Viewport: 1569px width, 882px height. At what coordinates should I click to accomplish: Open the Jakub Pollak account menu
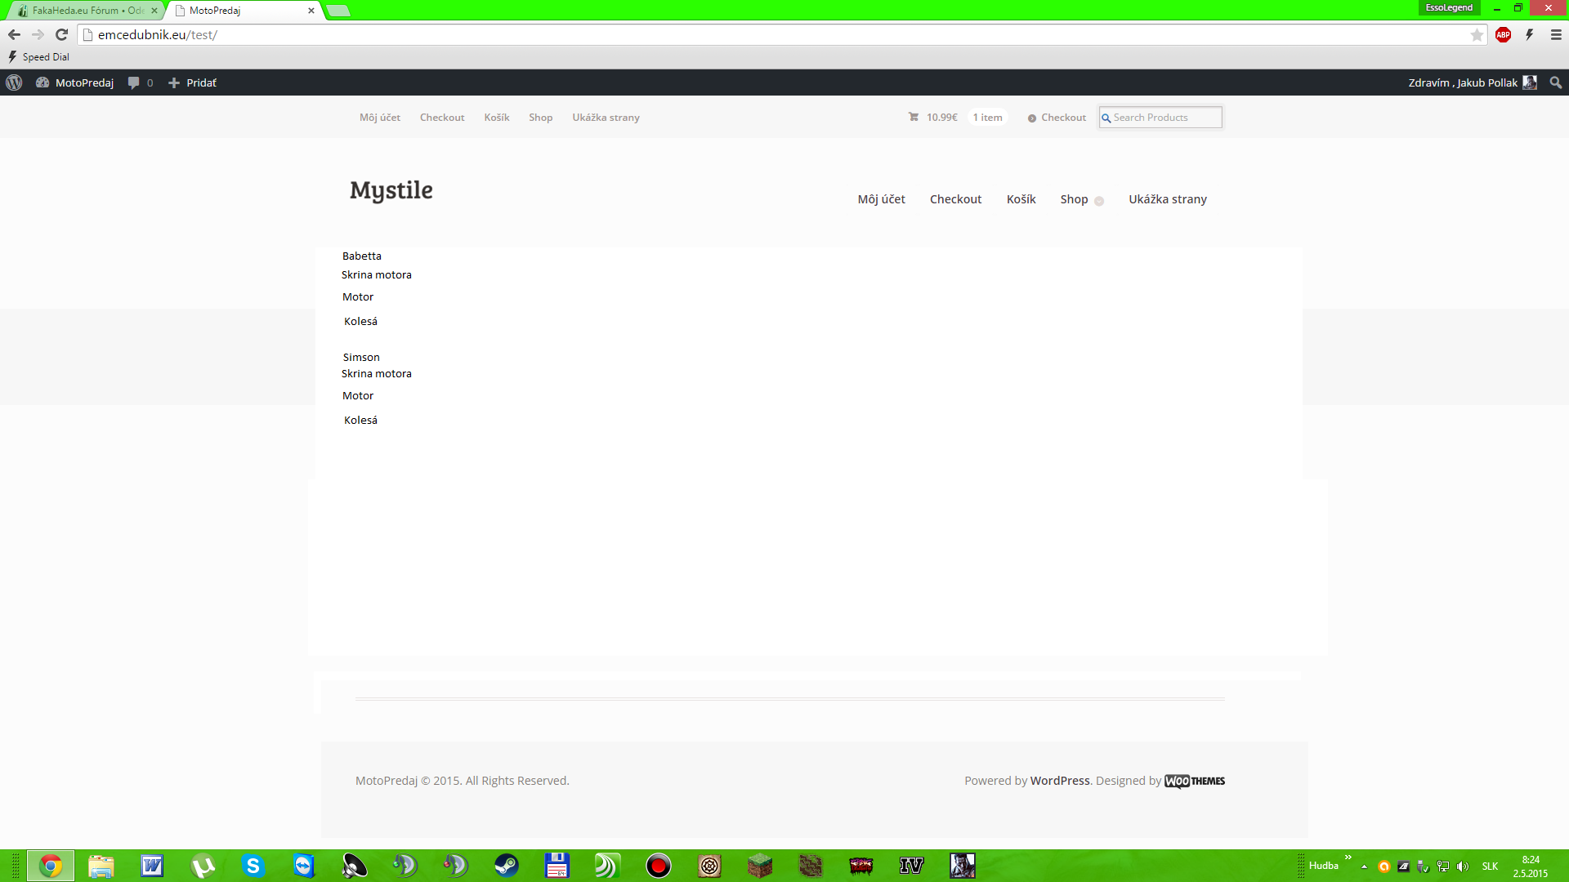pyautogui.click(x=1471, y=82)
